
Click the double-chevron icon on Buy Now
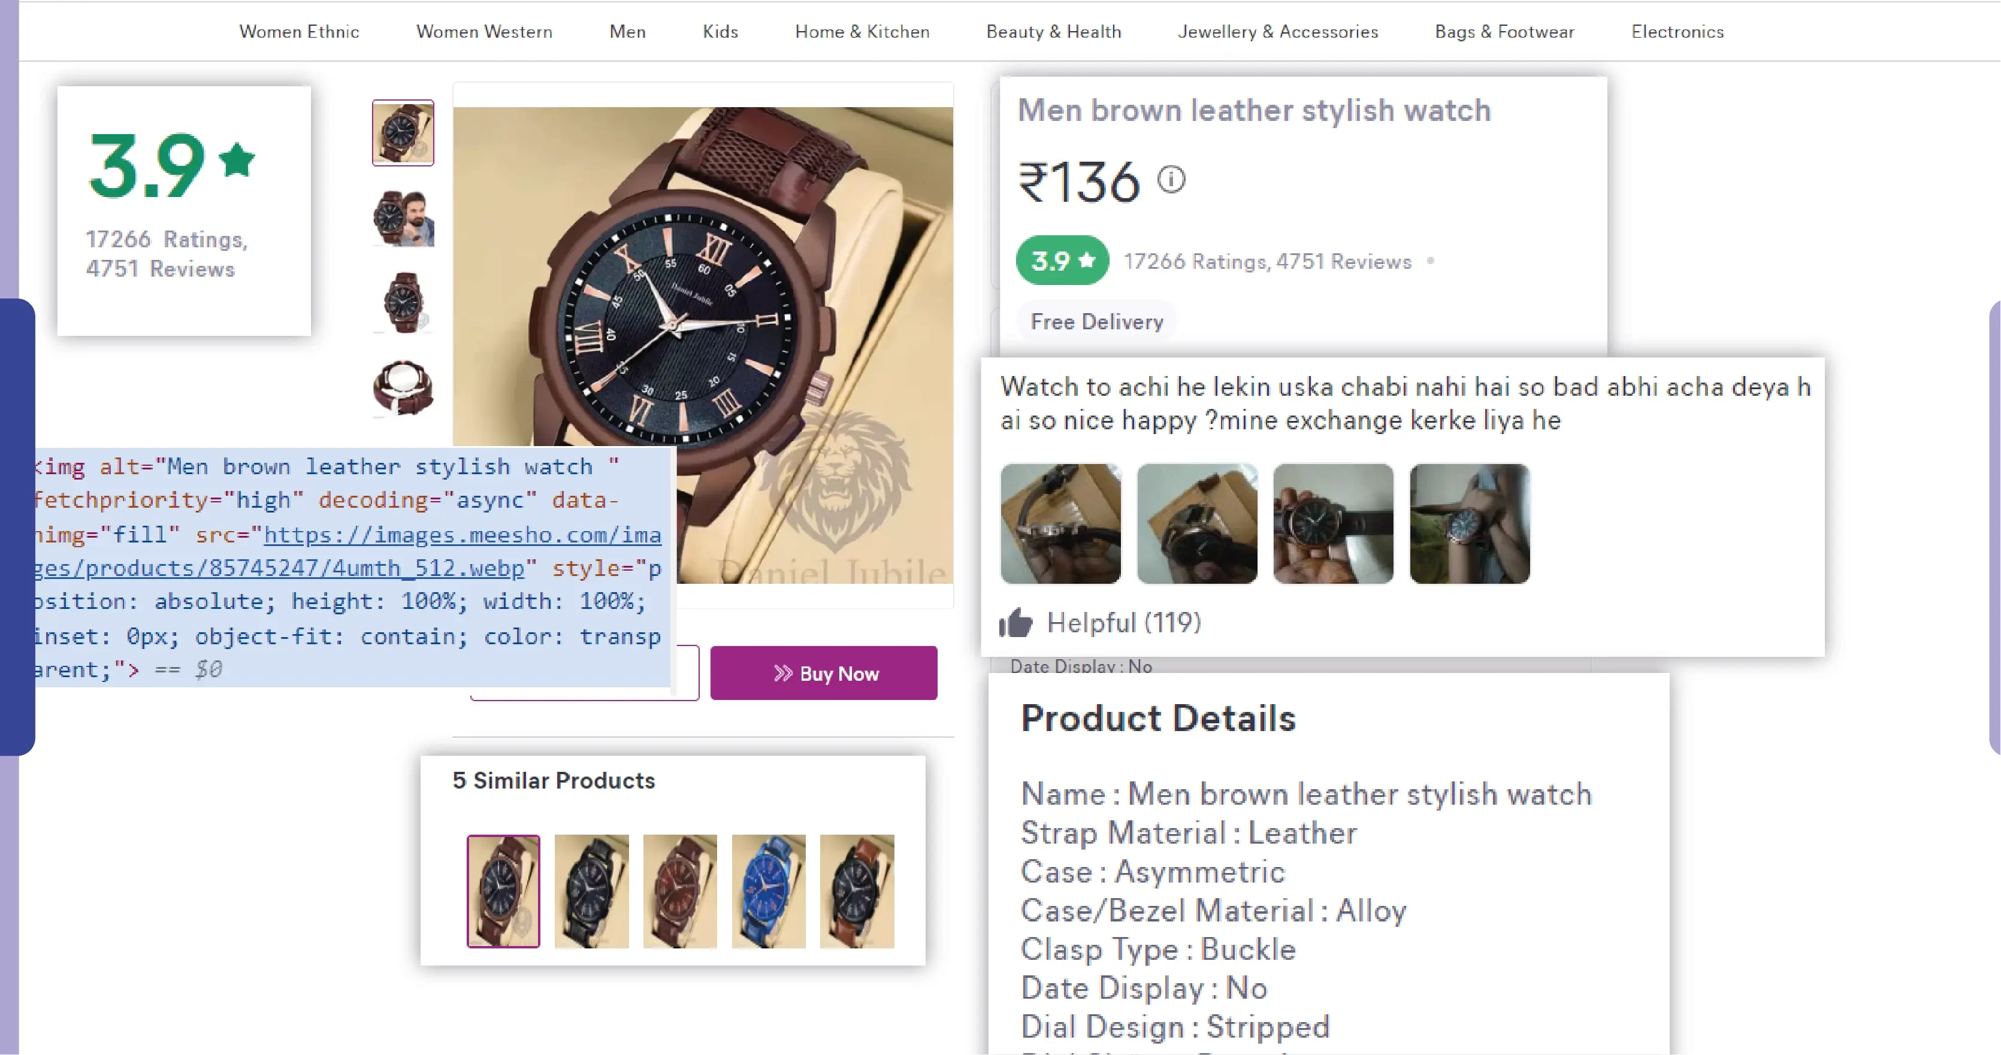(782, 673)
